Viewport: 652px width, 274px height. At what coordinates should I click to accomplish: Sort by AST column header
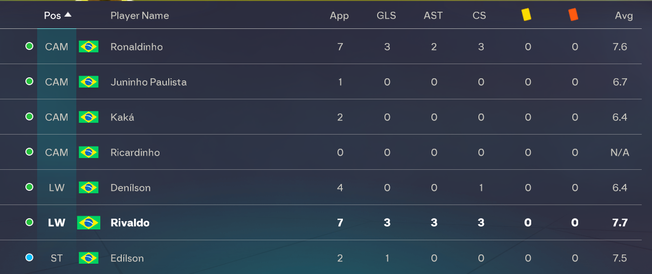pyautogui.click(x=433, y=16)
